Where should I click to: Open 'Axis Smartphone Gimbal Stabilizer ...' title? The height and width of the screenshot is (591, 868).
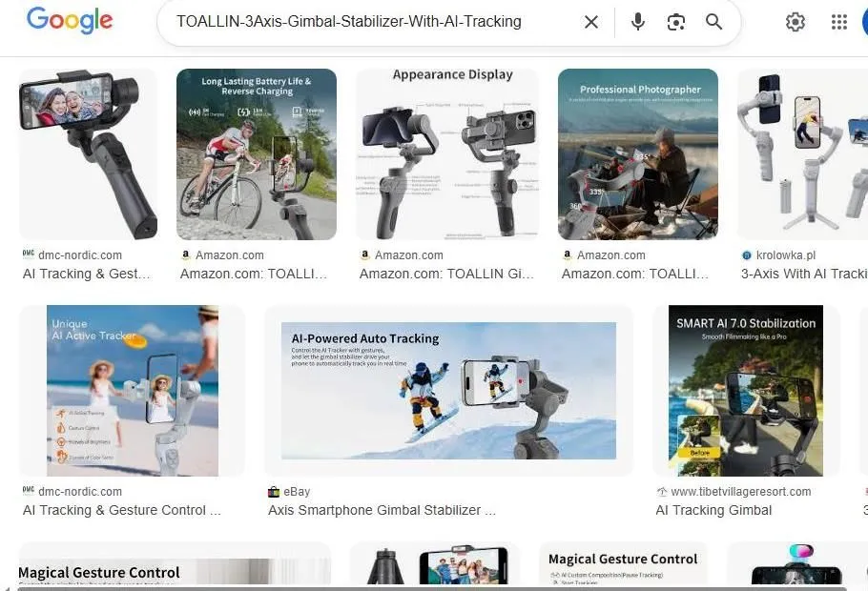click(x=382, y=510)
